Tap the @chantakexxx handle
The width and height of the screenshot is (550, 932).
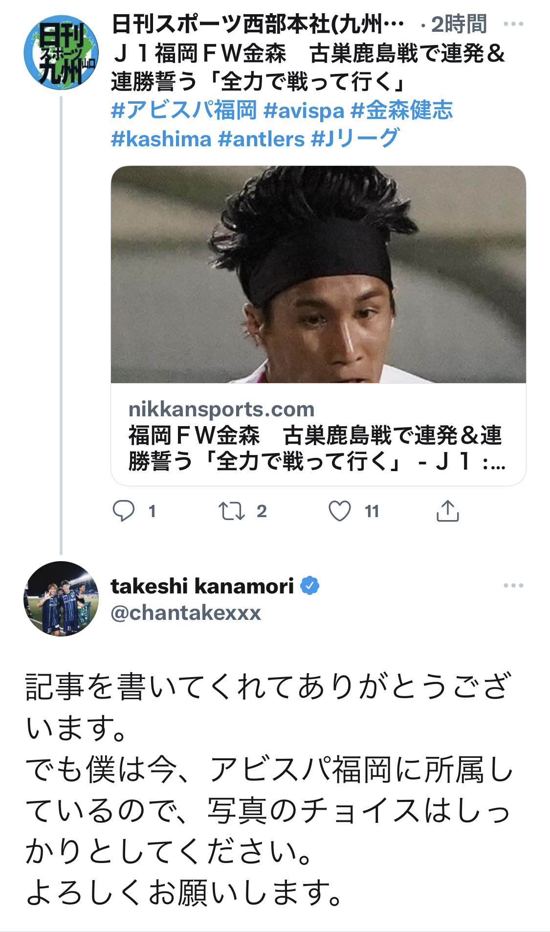point(186,613)
